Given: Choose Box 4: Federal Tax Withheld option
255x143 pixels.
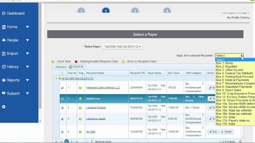Looking at the screenshot, I should pyautogui.click(x=235, y=73).
